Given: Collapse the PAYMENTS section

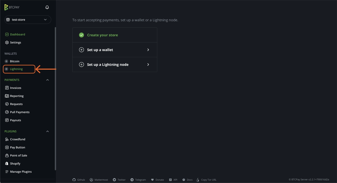Looking at the screenshot, I should [x=47, y=80].
